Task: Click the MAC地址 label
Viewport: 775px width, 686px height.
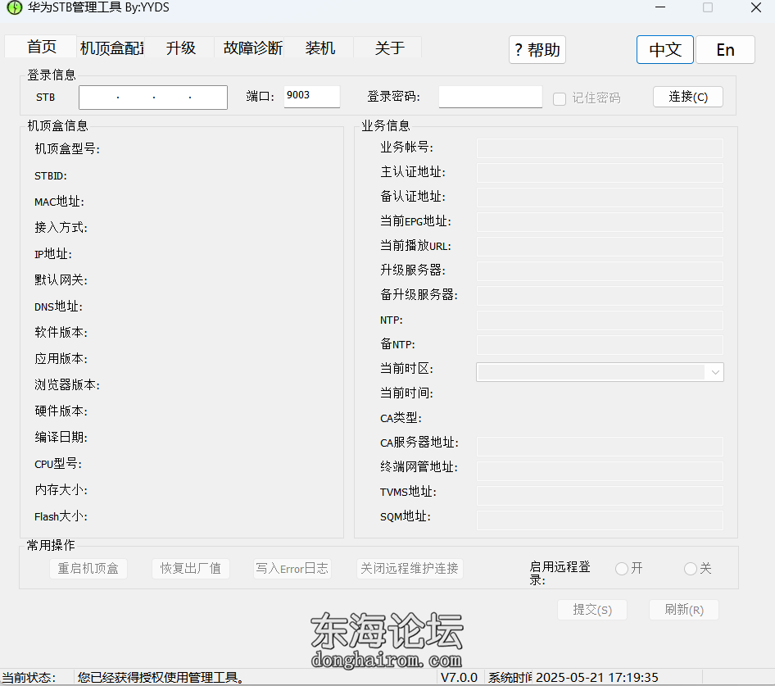Action: coord(59,202)
